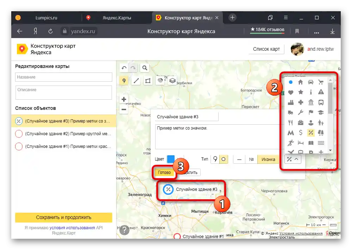The image size is (352, 250).
Task: Edit marker description Пример метки со значком
Action: [x=217, y=137]
